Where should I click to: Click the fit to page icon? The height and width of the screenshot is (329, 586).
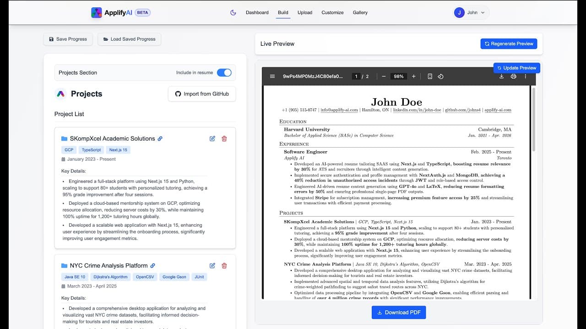coord(430,76)
